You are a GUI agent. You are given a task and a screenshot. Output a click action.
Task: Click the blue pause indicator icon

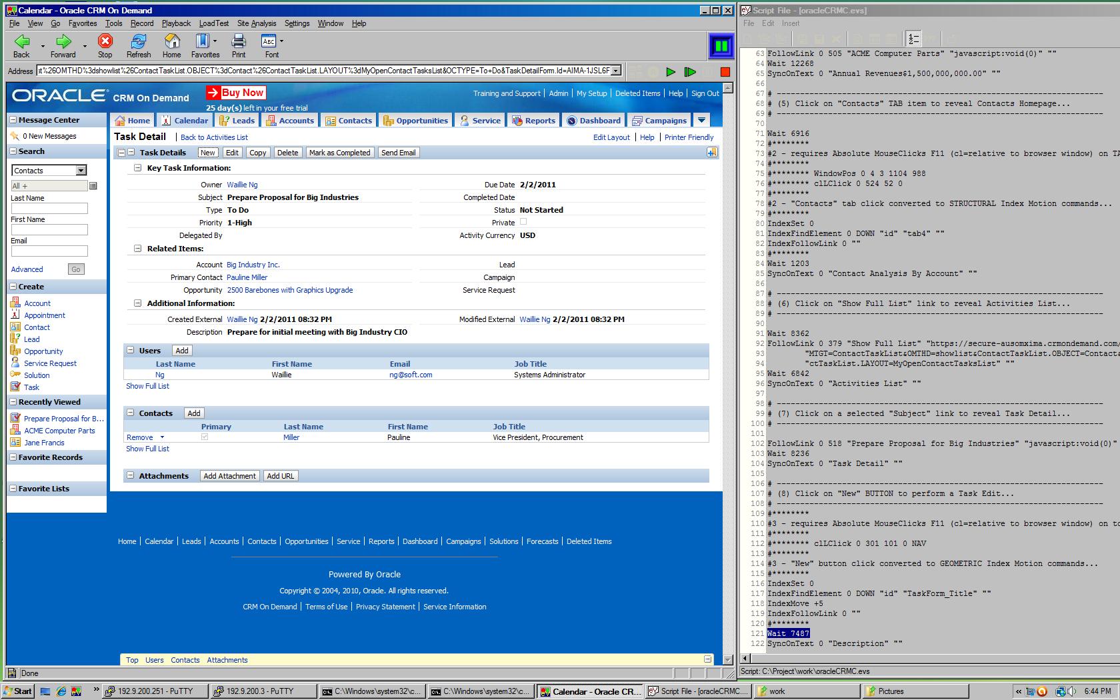pos(721,46)
